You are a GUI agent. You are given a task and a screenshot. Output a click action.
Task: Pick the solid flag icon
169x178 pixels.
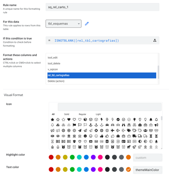[x=74, y=125]
